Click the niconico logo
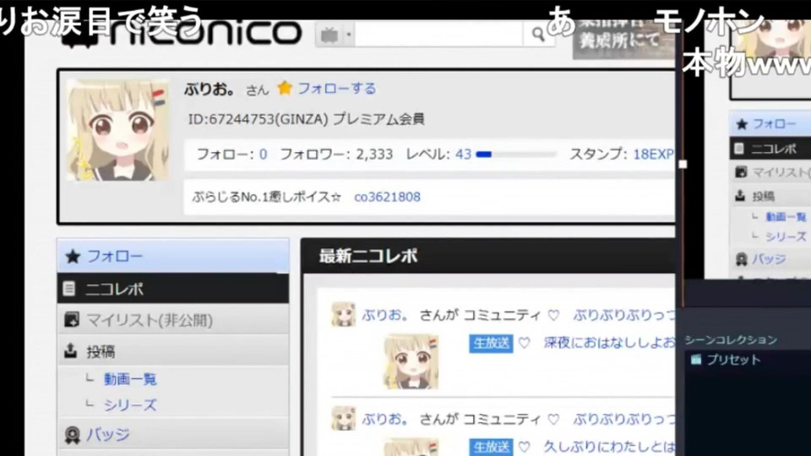The width and height of the screenshot is (811, 456). (181, 33)
